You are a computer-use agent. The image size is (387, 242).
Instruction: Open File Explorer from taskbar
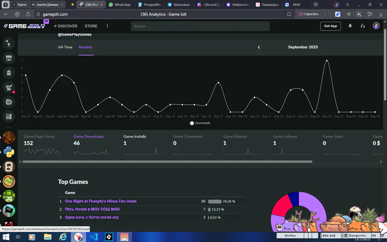(x=48, y=237)
